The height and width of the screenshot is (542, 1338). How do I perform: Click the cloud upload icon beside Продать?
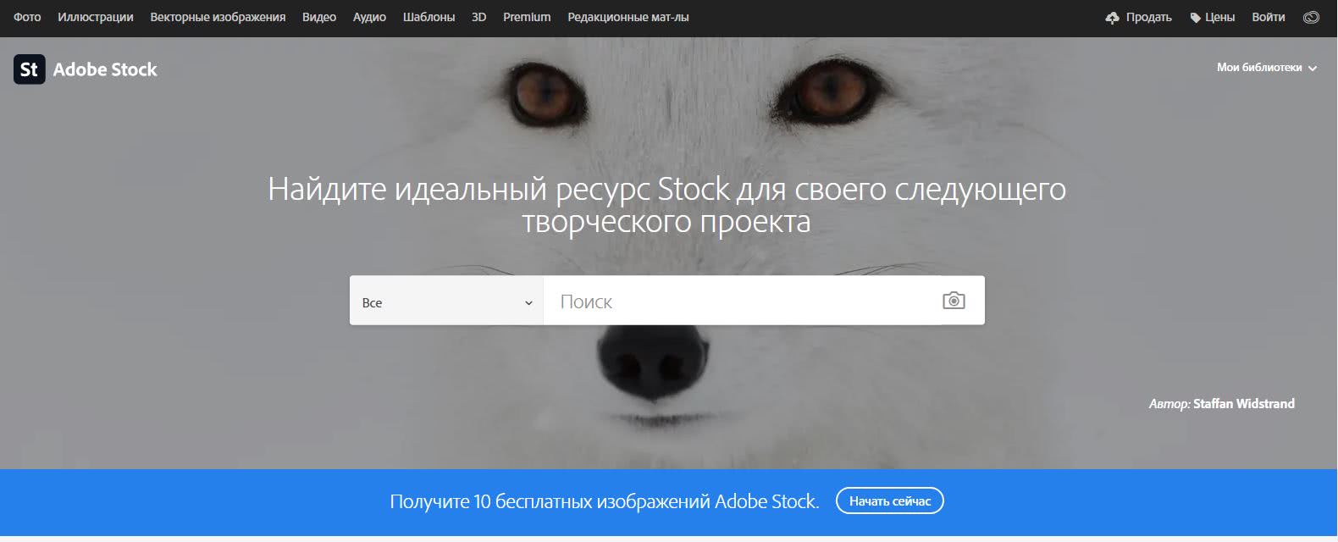click(x=1113, y=18)
